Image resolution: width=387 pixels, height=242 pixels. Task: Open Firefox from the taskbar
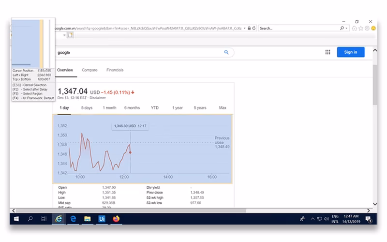[x=116, y=219]
